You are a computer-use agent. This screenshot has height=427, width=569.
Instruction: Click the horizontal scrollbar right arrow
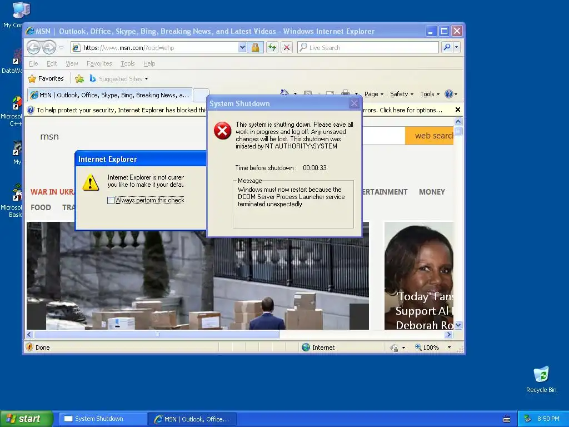449,334
